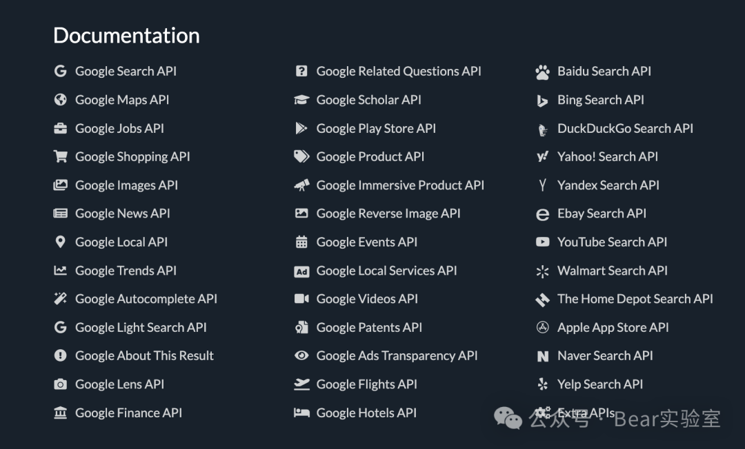The width and height of the screenshot is (745, 449).
Task: Click the Walmart spark icon
Action: [x=543, y=271]
